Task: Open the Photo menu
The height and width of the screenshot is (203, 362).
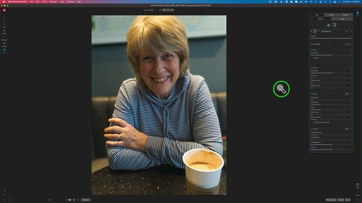Action: click(x=45, y=2)
